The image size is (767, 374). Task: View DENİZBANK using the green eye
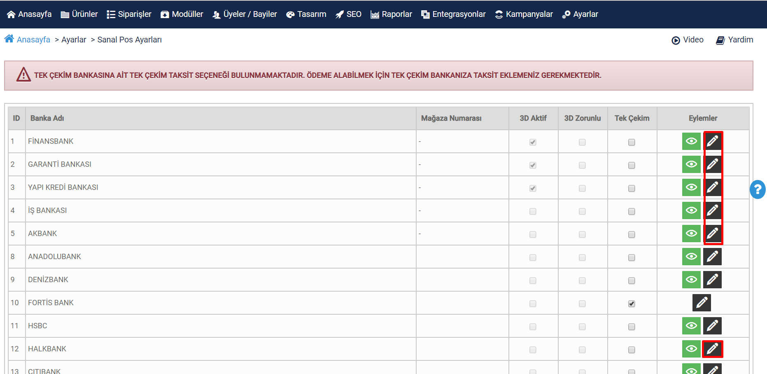tap(692, 280)
